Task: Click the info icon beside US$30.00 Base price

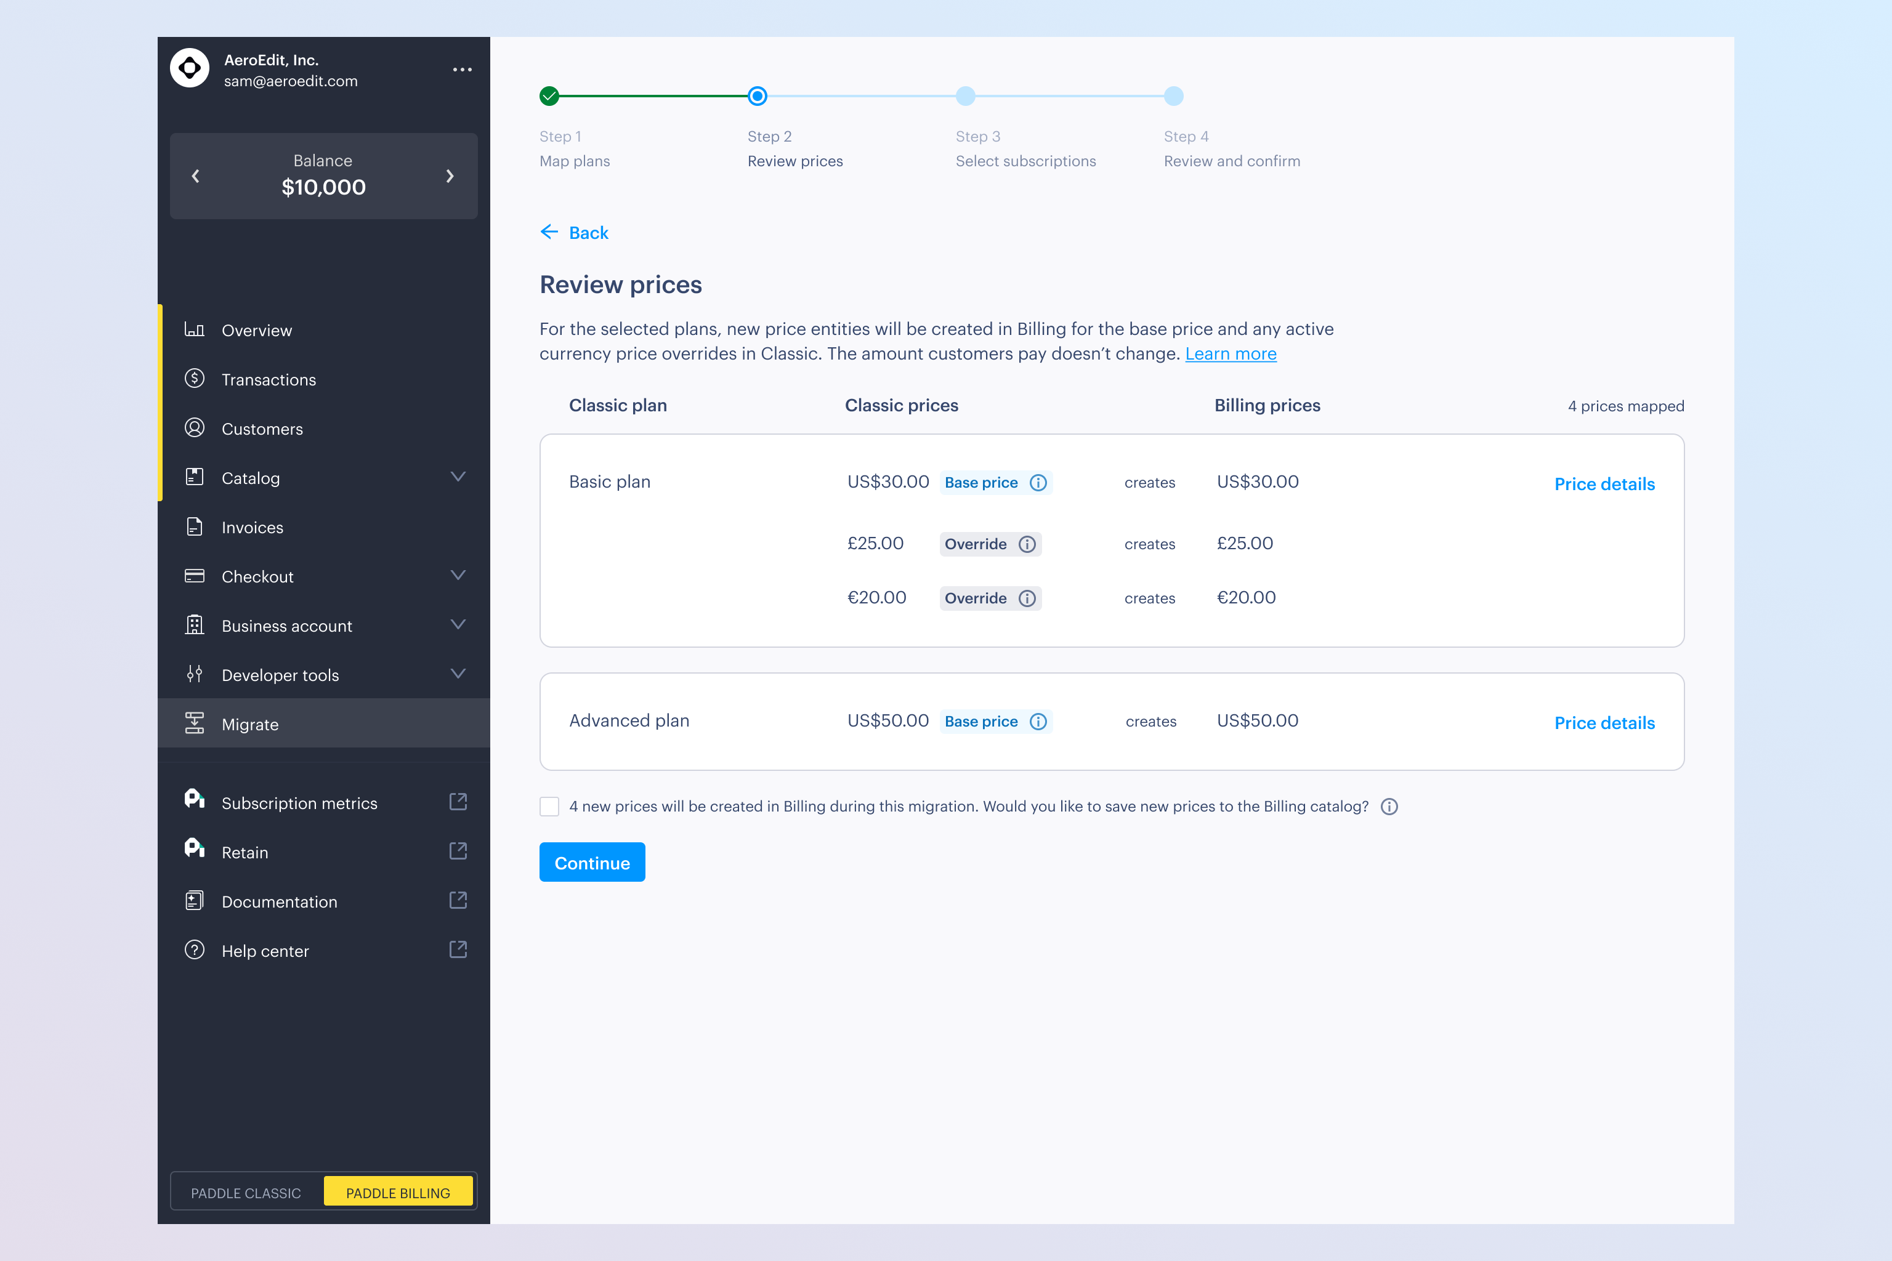Action: click(1038, 483)
